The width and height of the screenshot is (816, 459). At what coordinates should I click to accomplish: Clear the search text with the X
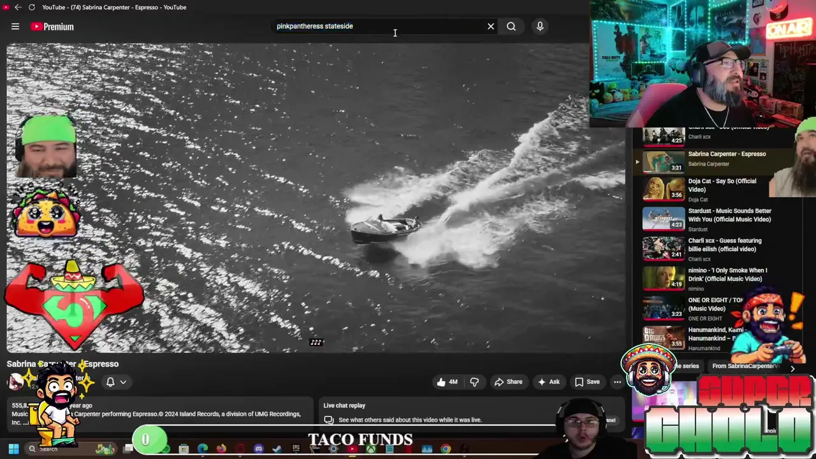(491, 26)
